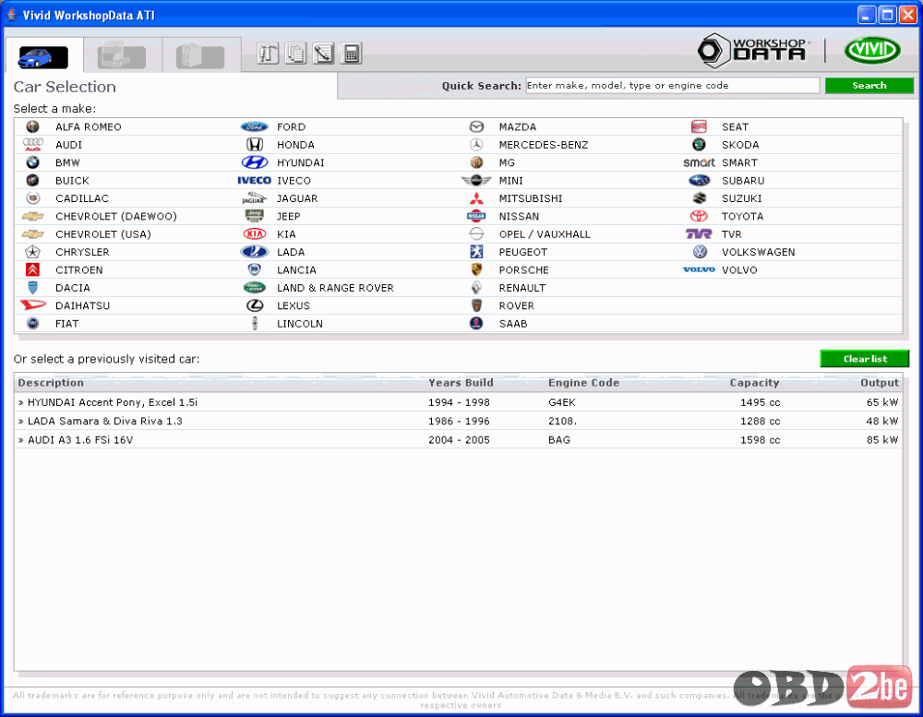Image resolution: width=923 pixels, height=717 pixels.
Task: Select the Seat logo
Action: pyautogui.click(x=699, y=126)
